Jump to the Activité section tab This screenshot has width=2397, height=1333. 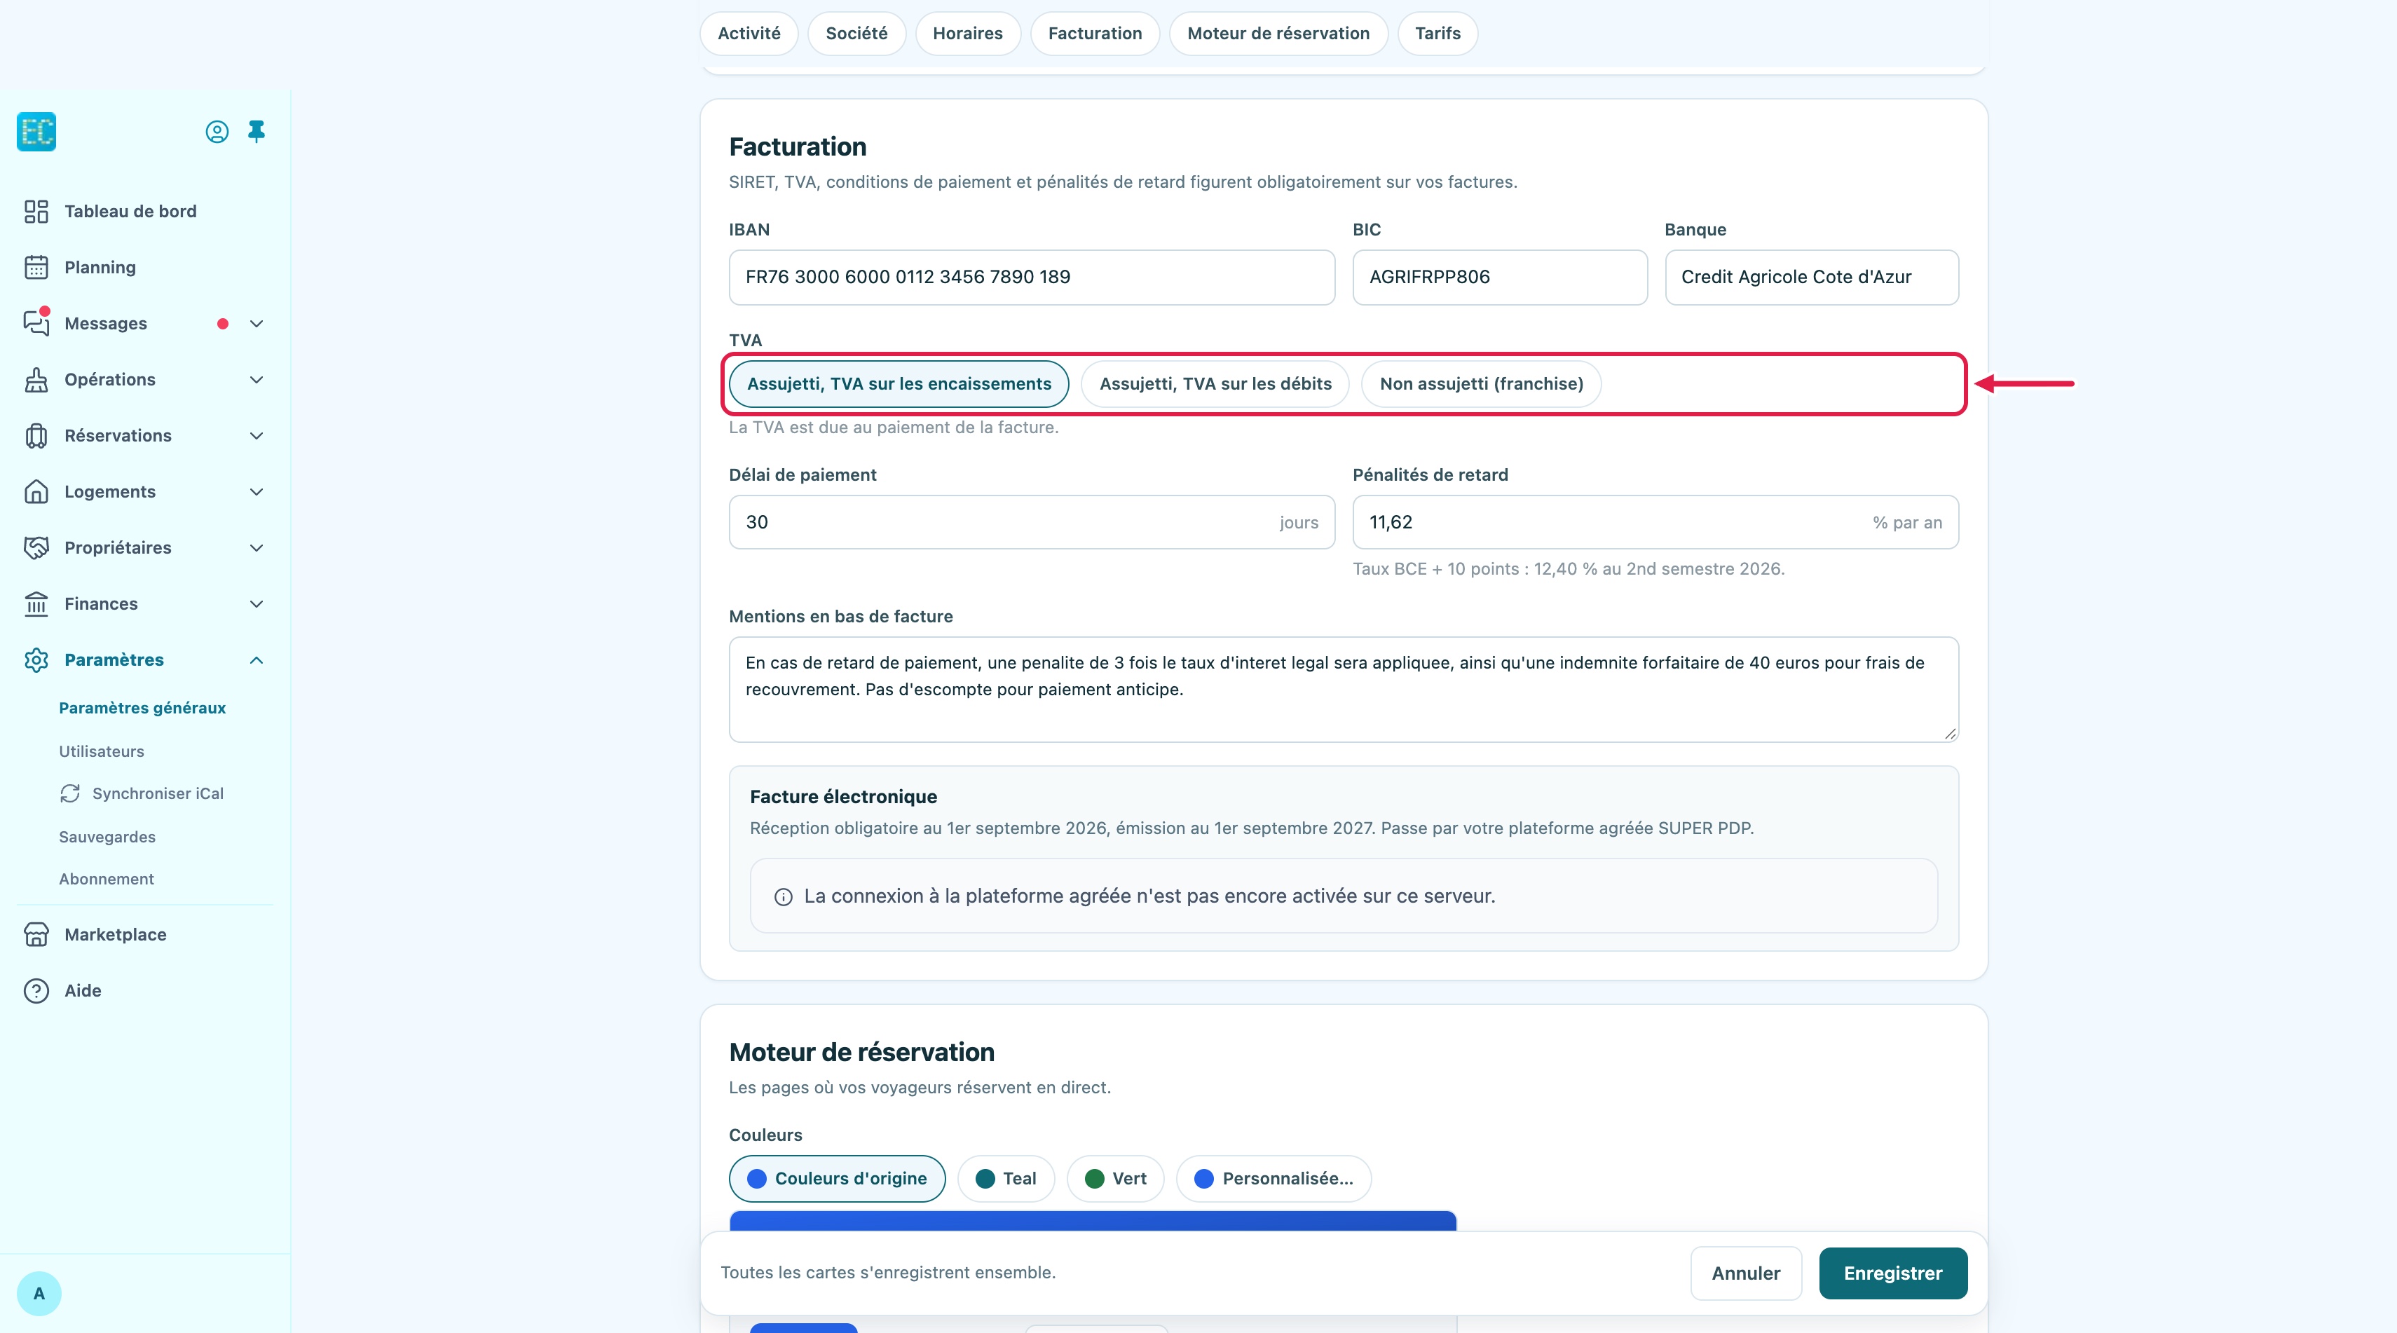[749, 34]
